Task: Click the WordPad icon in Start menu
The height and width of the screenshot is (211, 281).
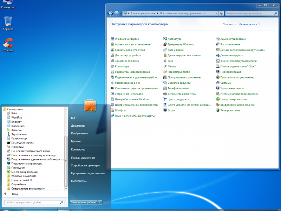Action: tap(8, 117)
